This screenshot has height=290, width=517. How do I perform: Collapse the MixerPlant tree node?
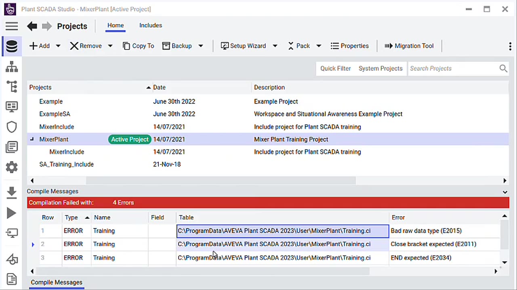tap(32, 139)
